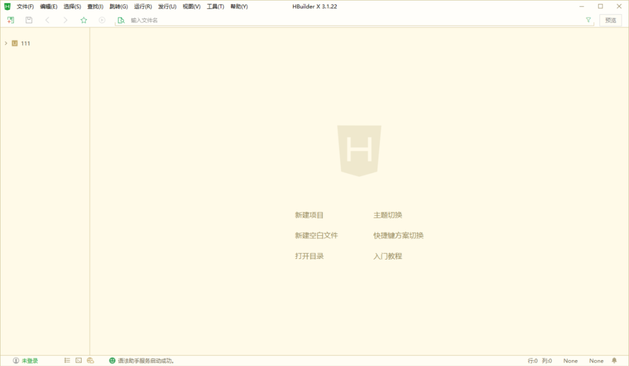Click the 语法助手服务启动成功 status message

tap(146, 361)
